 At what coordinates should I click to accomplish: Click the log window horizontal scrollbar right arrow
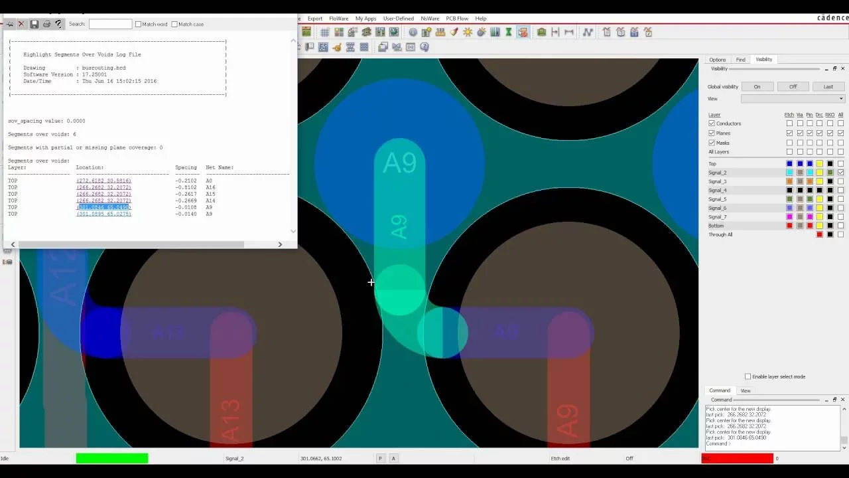(280, 244)
